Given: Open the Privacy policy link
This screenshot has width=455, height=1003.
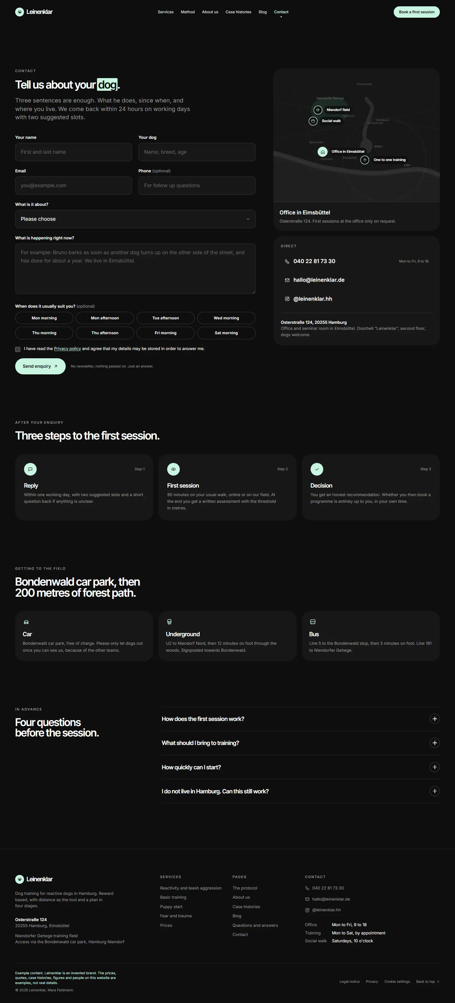Looking at the screenshot, I should 67,349.
